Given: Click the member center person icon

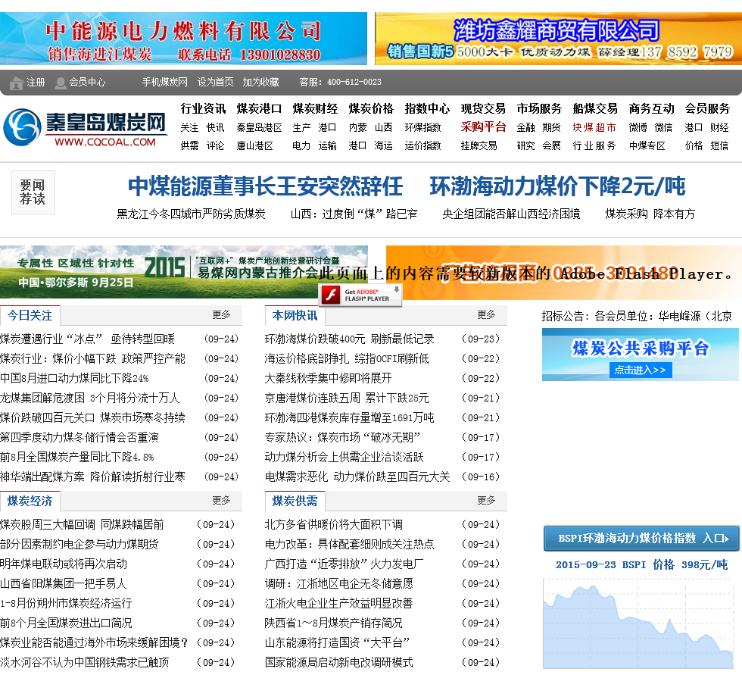Looking at the screenshot, I should [x=60, y=83].
